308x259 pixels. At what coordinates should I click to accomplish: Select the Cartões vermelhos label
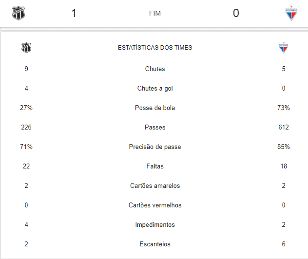[x=155, y=205]
